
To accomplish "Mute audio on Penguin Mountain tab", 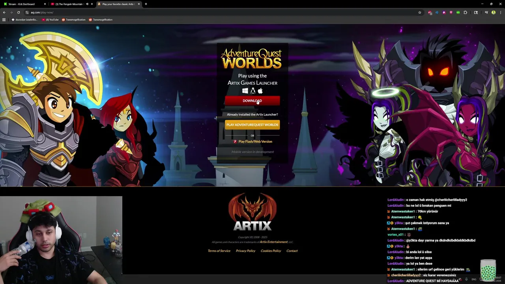I will coord(87,4).
